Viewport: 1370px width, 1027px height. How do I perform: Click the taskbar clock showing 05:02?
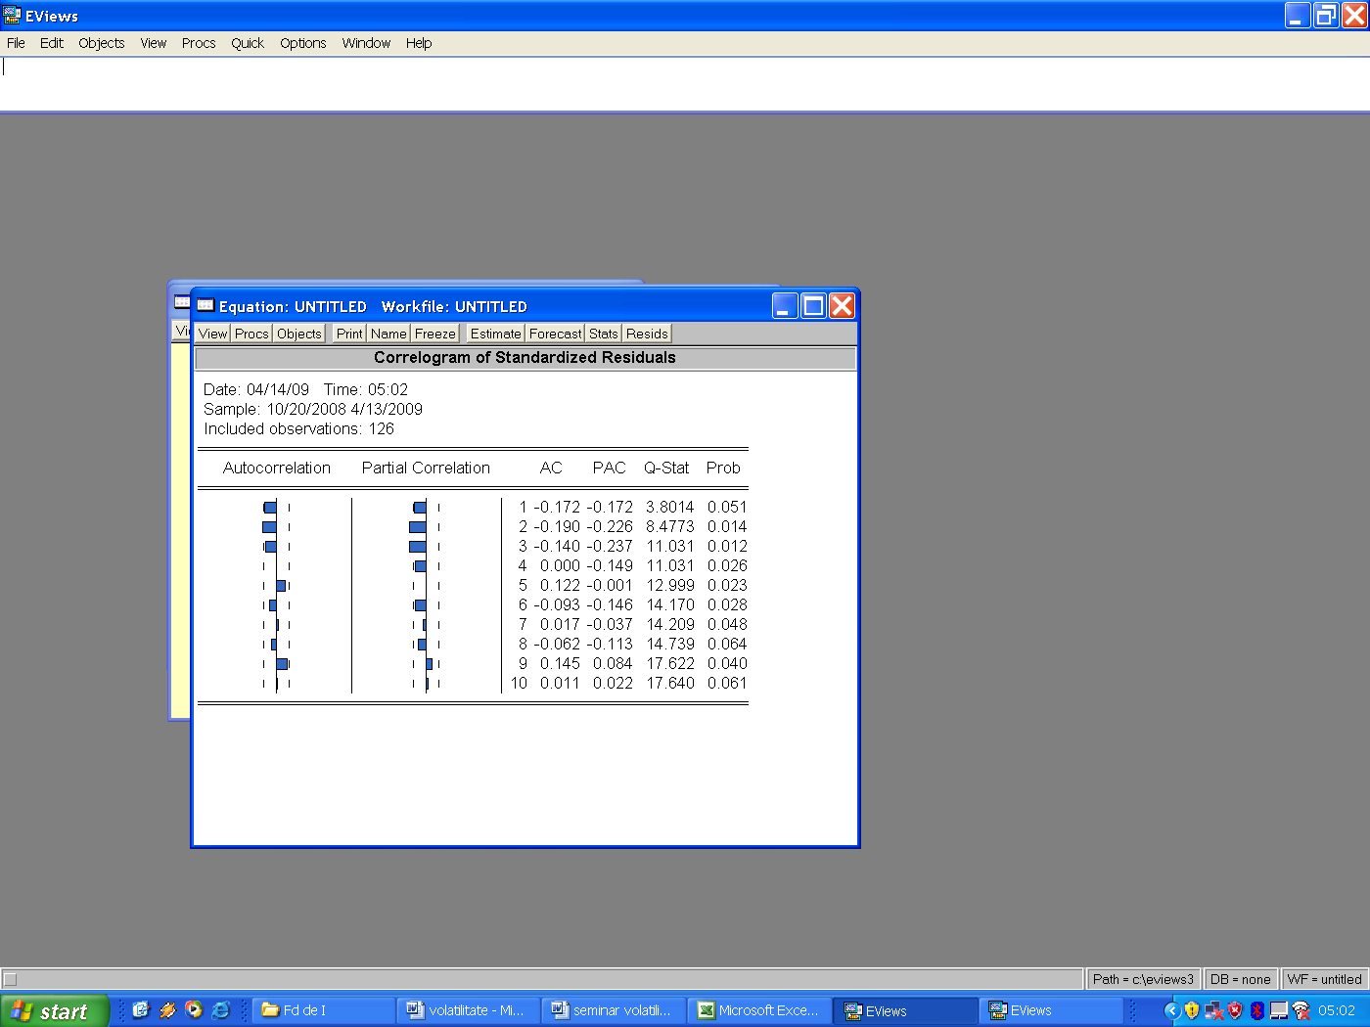(1337, 1010)
